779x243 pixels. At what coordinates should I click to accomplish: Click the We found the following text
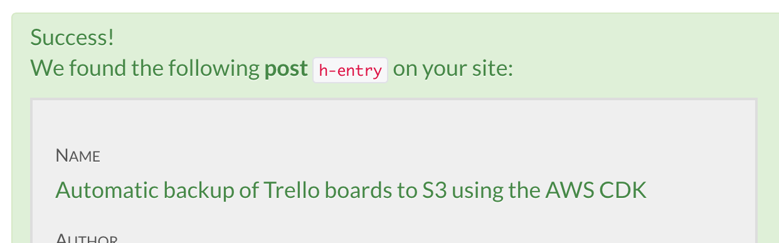click(145, 69)
